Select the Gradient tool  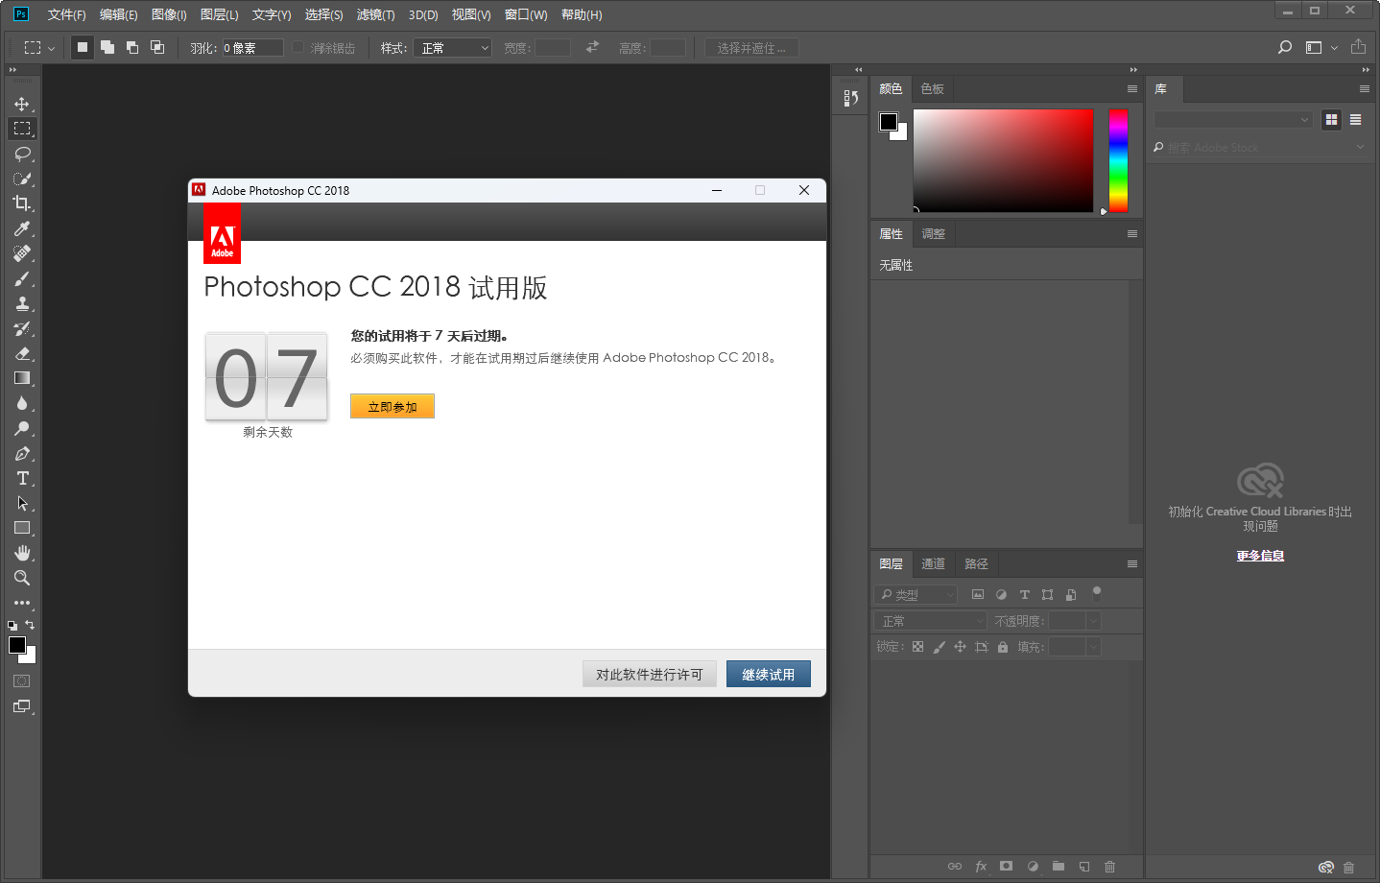(22, 378)
